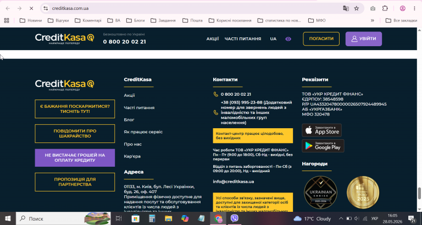Click the phone icon beside +38 (093) 995-23-88
422x225 pixels.
215,113
